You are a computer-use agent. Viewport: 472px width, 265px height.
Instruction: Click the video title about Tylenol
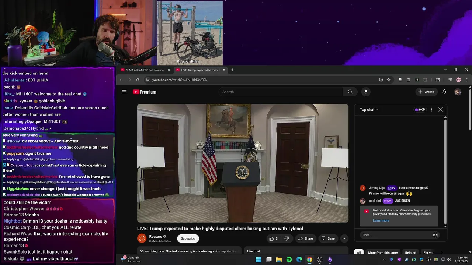click(x=220, y=229)
